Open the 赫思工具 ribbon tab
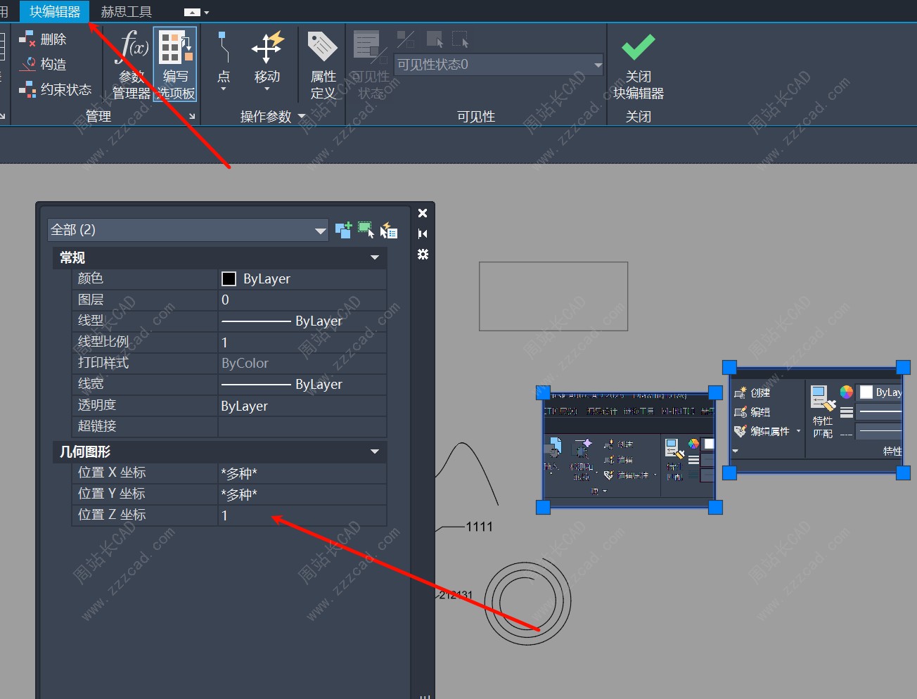The image size is (917, 699). coord(127,11)
